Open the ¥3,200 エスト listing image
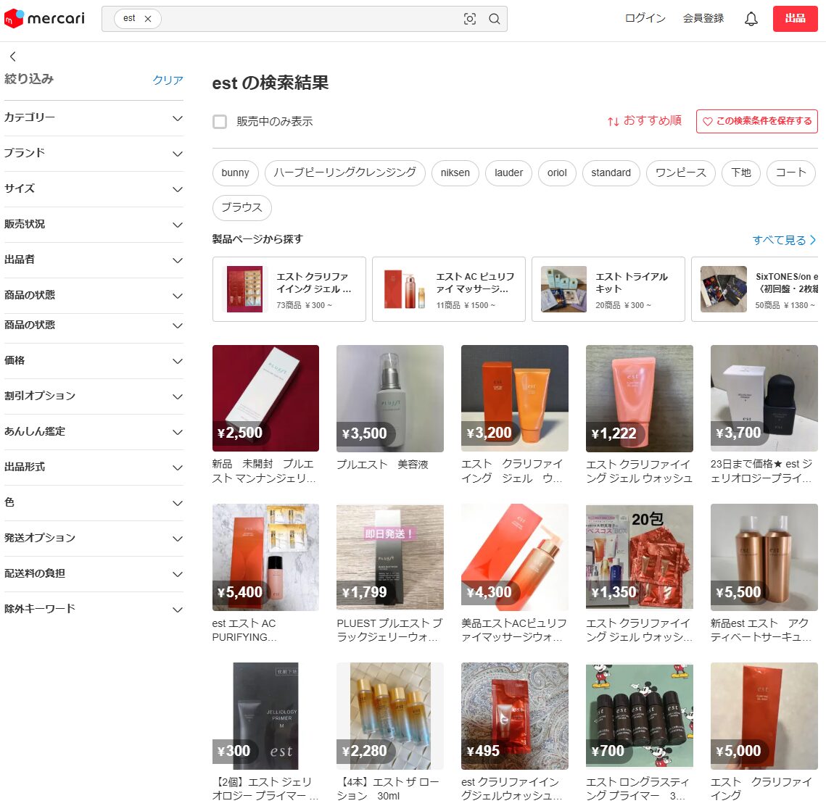This screenshot has width=826, height=806. tap(515, 399)
